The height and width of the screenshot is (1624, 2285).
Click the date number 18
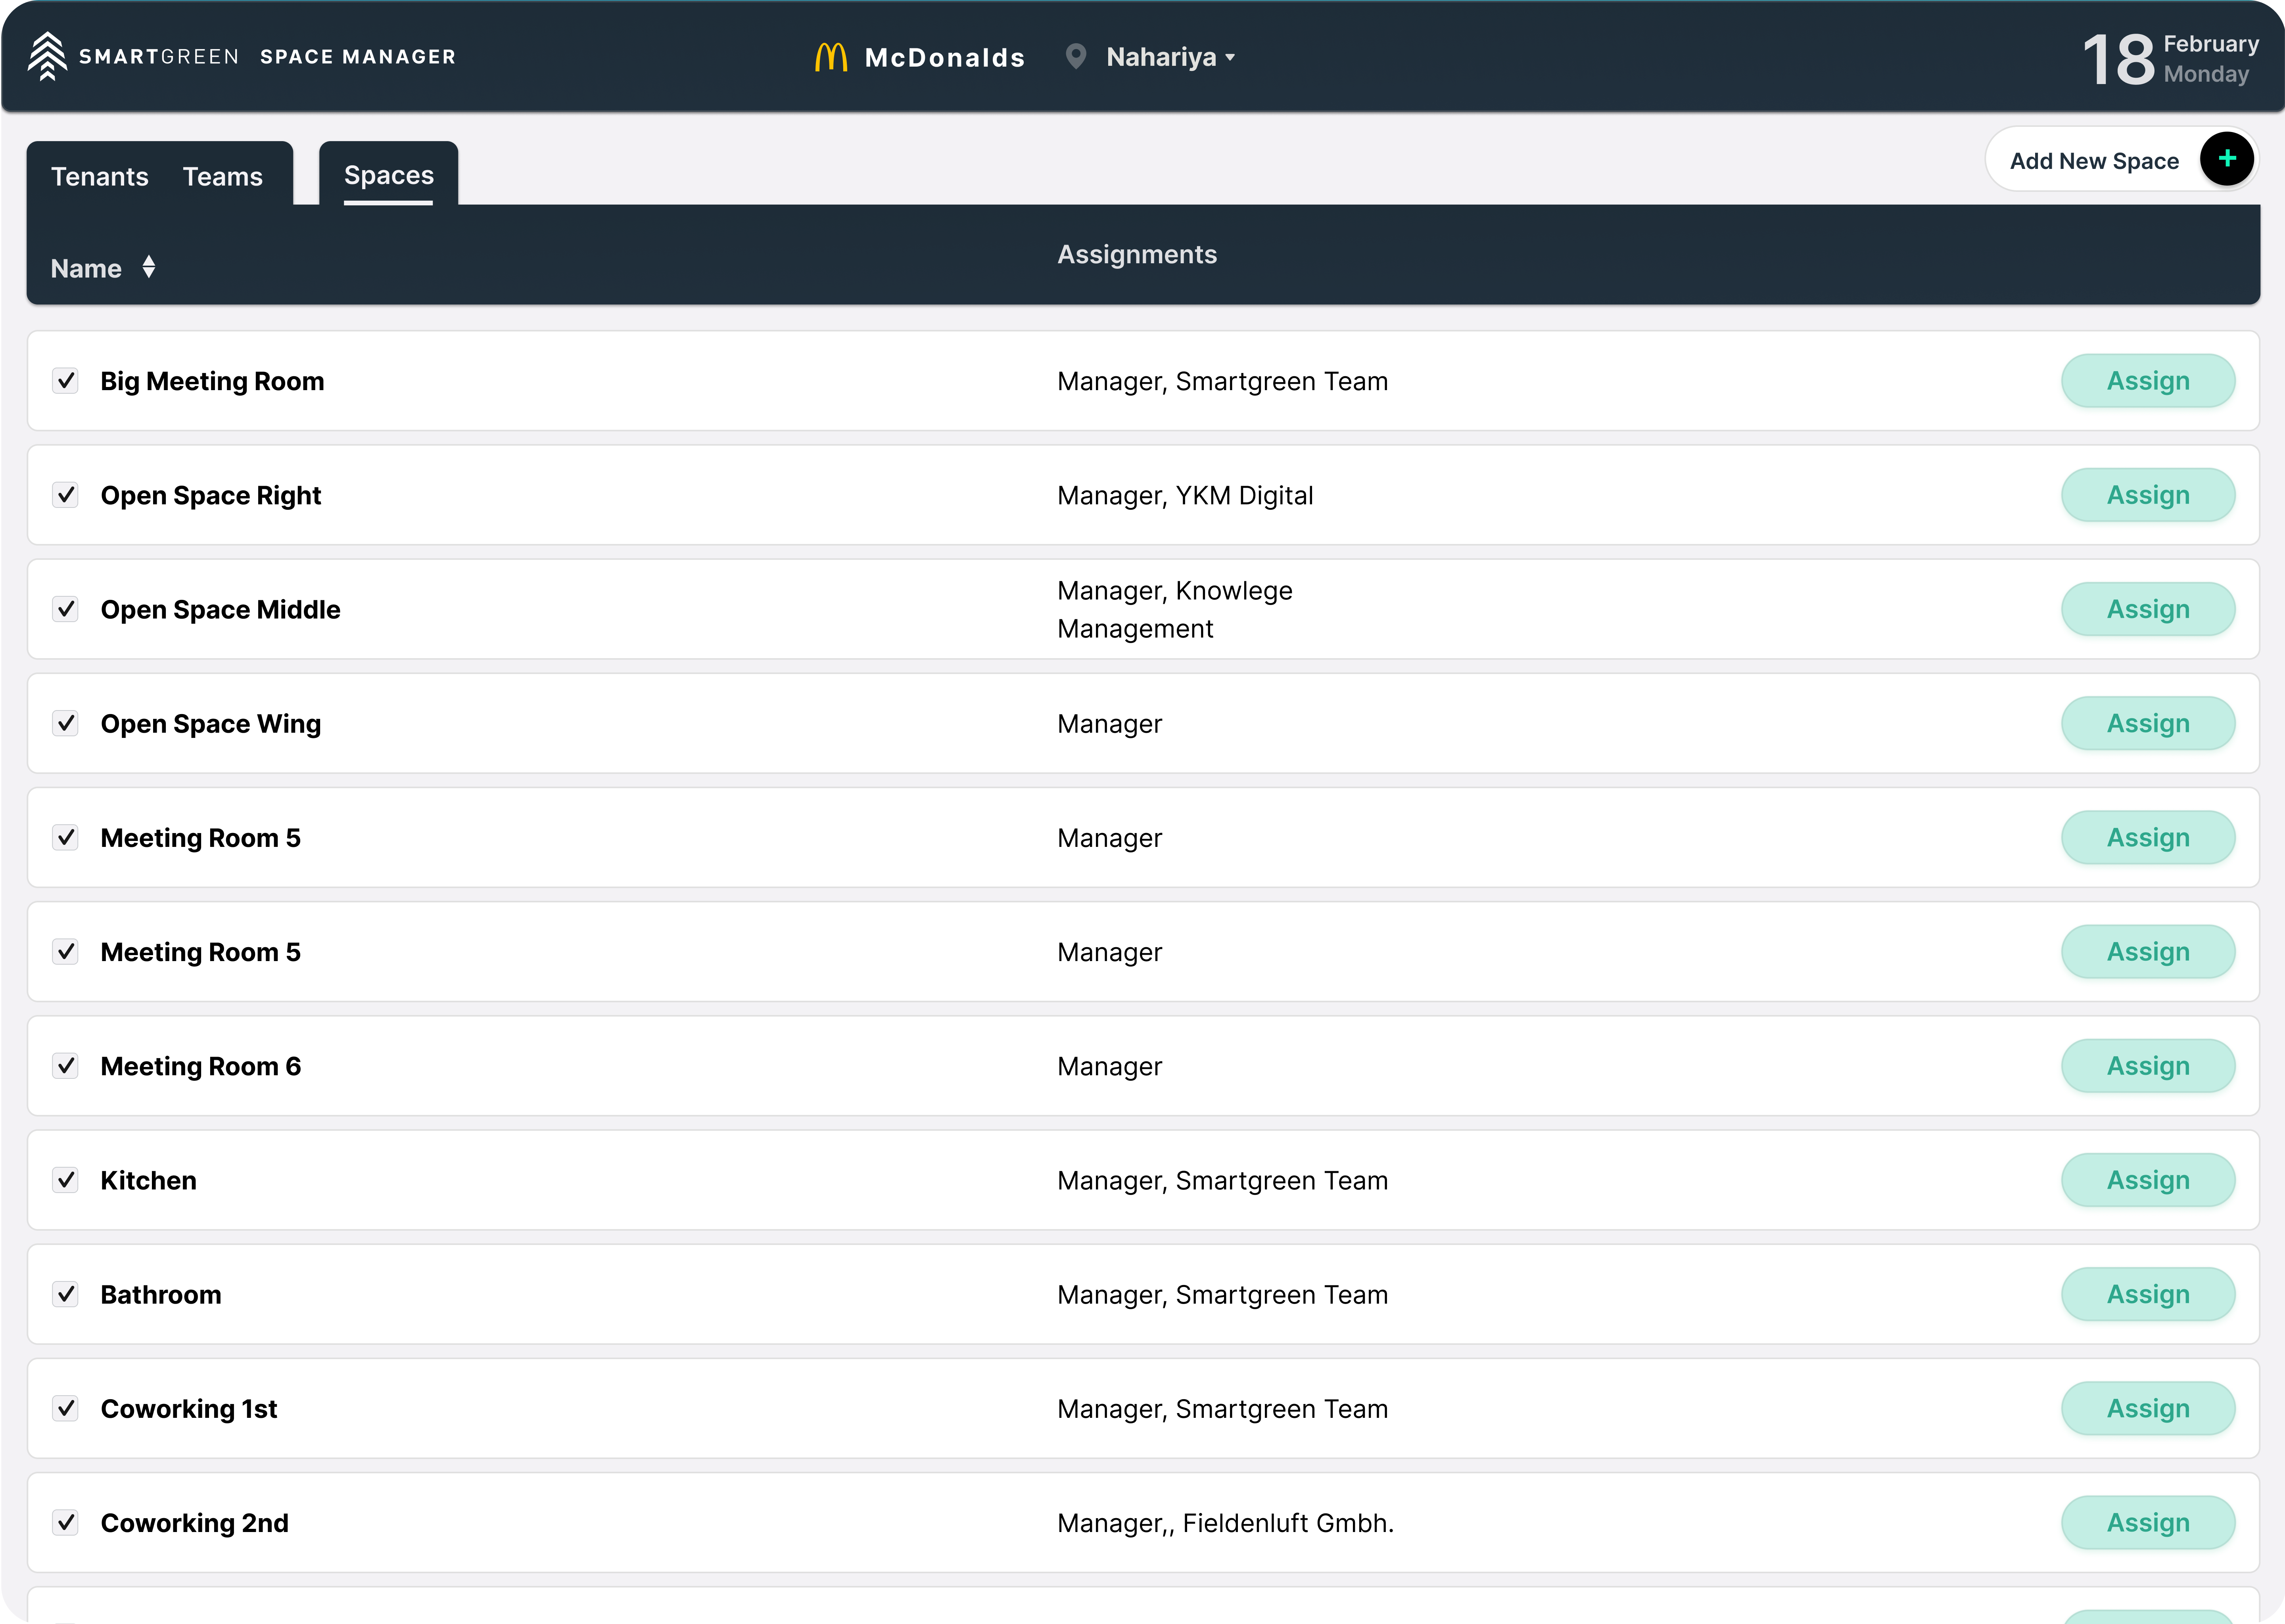[x=2118, y=59]
